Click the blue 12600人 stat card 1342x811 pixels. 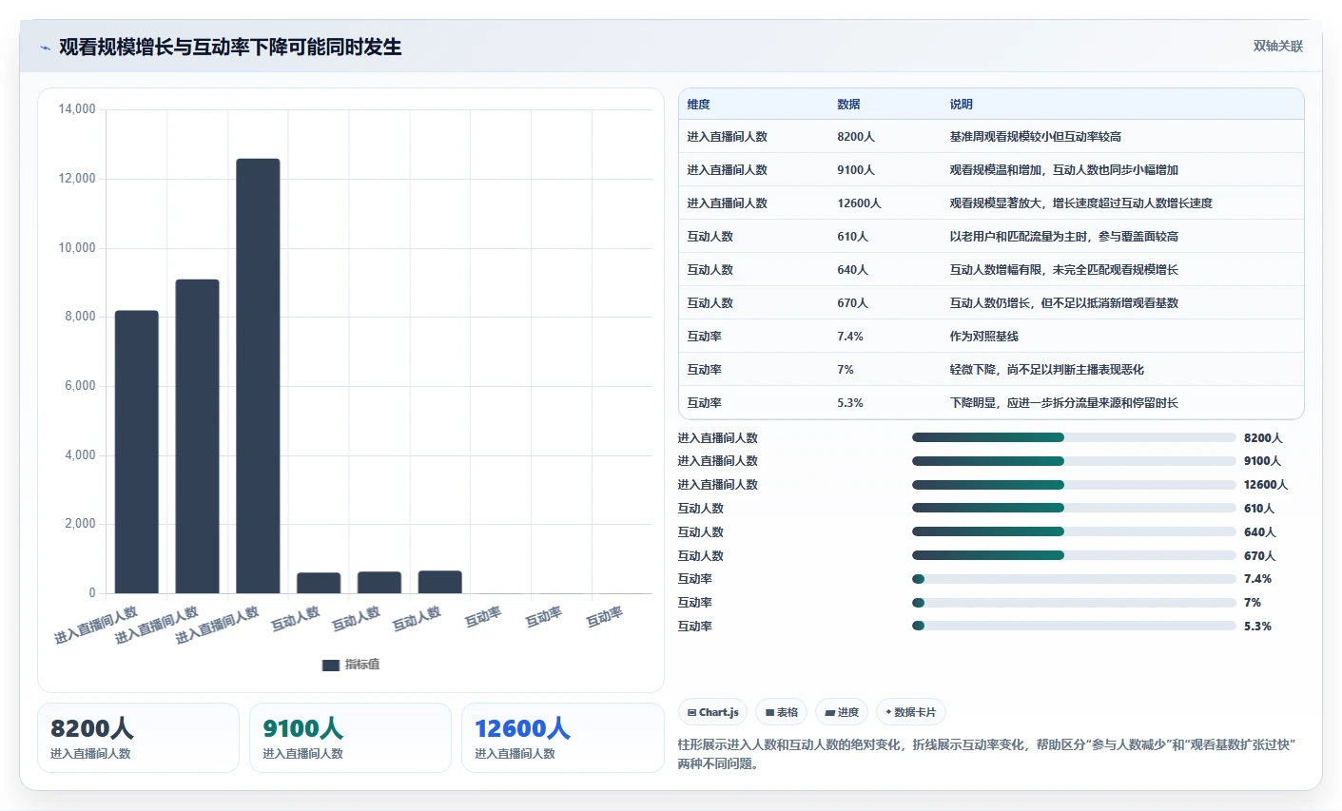(x=562, y=738)
